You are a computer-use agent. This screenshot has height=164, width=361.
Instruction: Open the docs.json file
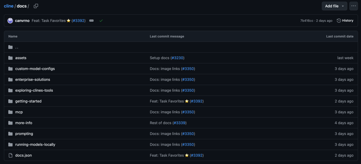pos(23,156)
